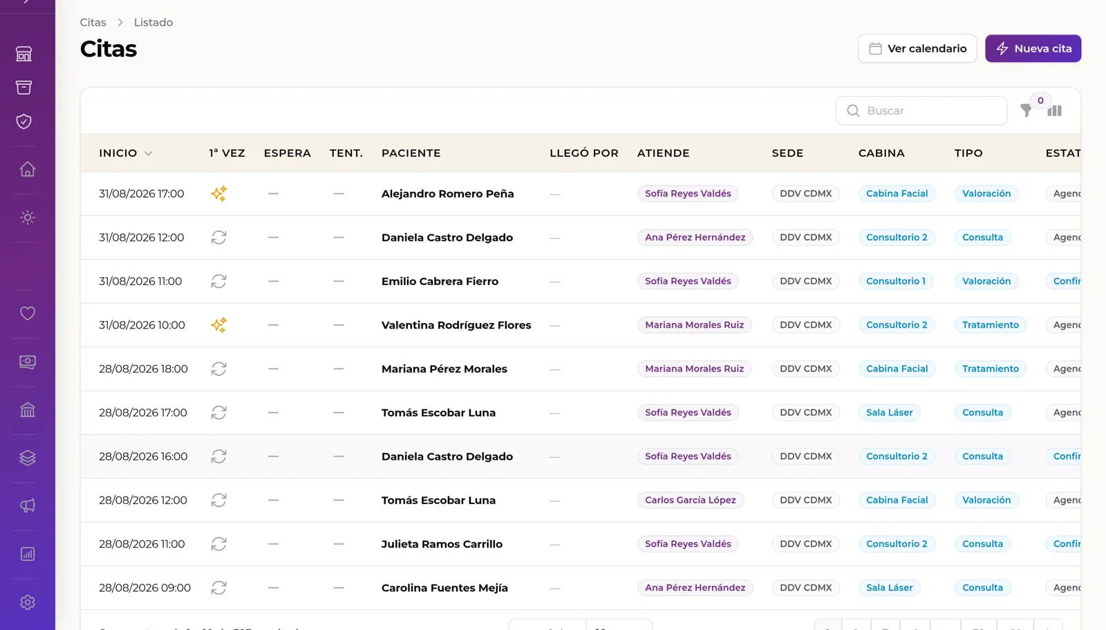Viewport: 1106px width, 630px height.
Task: Toggle table columns icon
Action: pos(1055,111)
